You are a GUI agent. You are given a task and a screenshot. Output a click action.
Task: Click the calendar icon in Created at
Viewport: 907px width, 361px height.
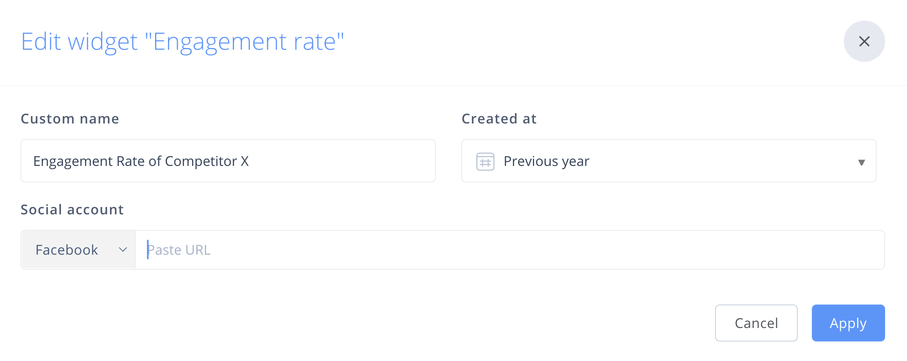(485, 162)
